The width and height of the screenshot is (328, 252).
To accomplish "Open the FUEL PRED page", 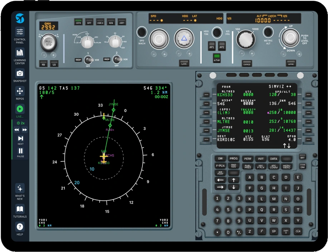I will 248,166.
